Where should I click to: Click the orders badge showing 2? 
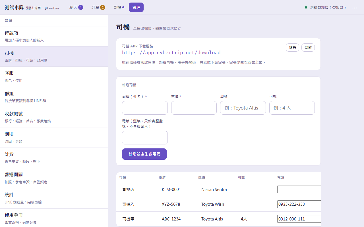pos(103,7)
